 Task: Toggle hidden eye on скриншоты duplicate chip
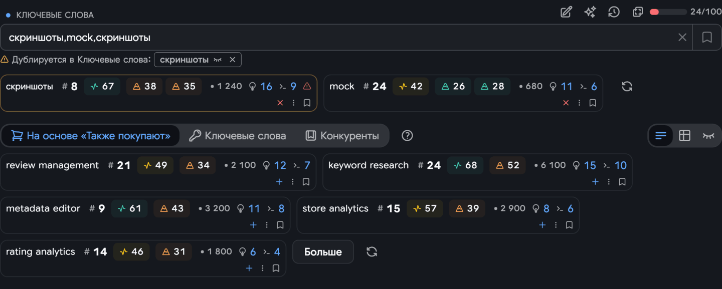point(218,60)
